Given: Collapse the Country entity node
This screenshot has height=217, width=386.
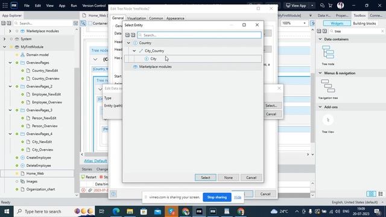Looking at the screenshot, I should [x=128, y=43].
